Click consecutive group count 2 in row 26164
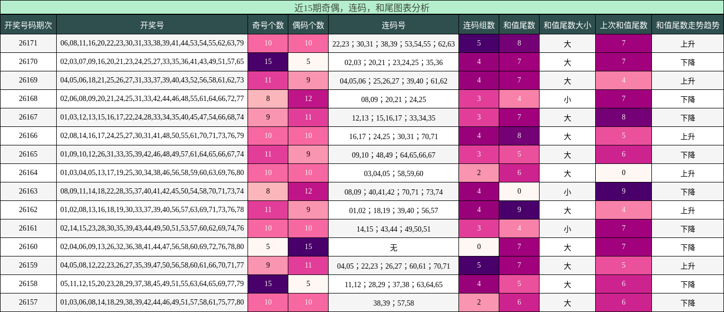This screenshot has width=724, height=312. click(x=479, y=173)
